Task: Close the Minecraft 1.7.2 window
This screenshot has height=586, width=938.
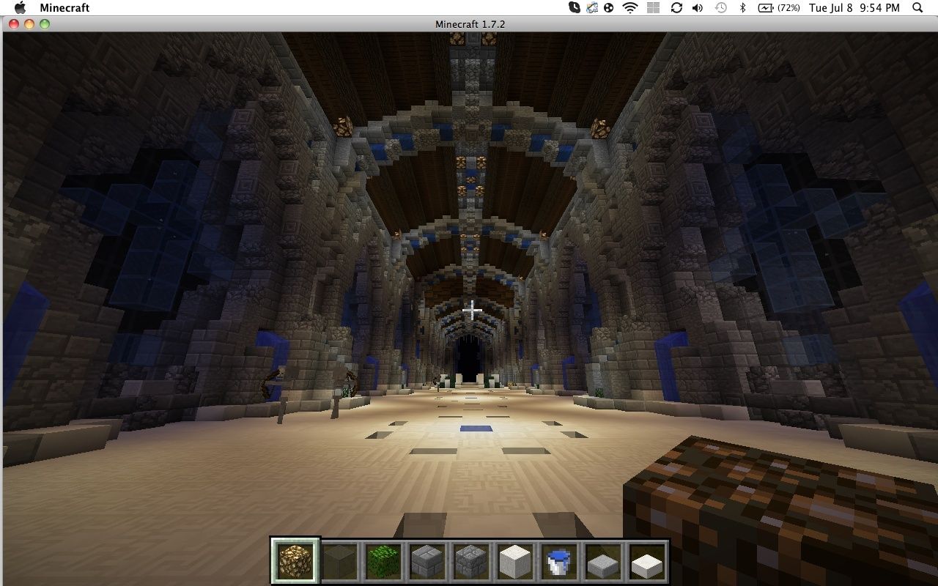Action: pos(14,24)
